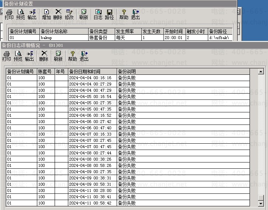
Task: Click log column header '账套号'
Action: [x=46, y=71]
